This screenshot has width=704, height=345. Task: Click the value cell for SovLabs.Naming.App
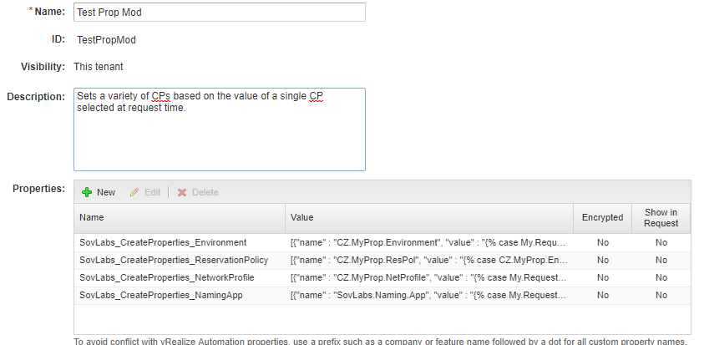click(x=428, y=295)
